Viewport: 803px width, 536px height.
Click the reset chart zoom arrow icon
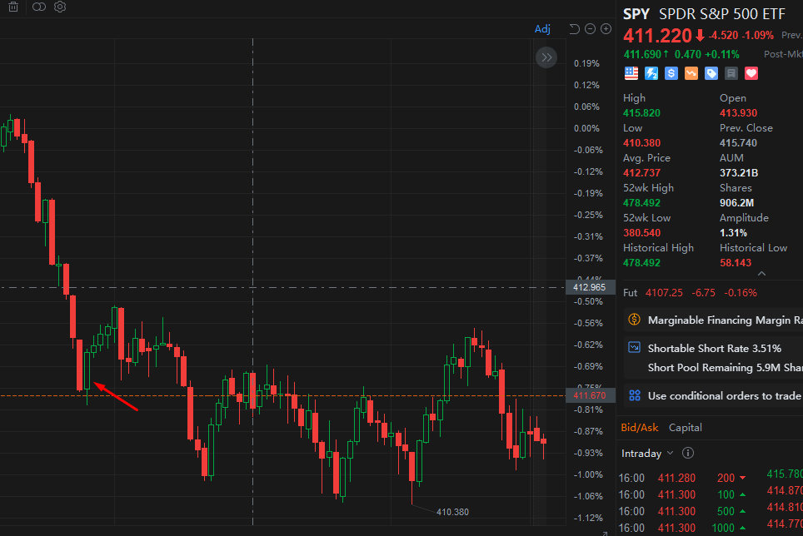(574, 29)
